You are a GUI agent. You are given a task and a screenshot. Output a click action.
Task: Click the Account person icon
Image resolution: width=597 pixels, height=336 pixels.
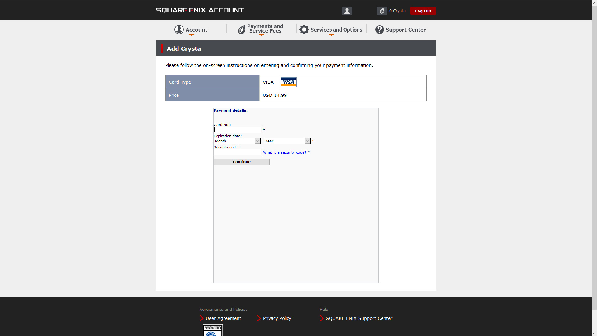(x=179, y=30)
